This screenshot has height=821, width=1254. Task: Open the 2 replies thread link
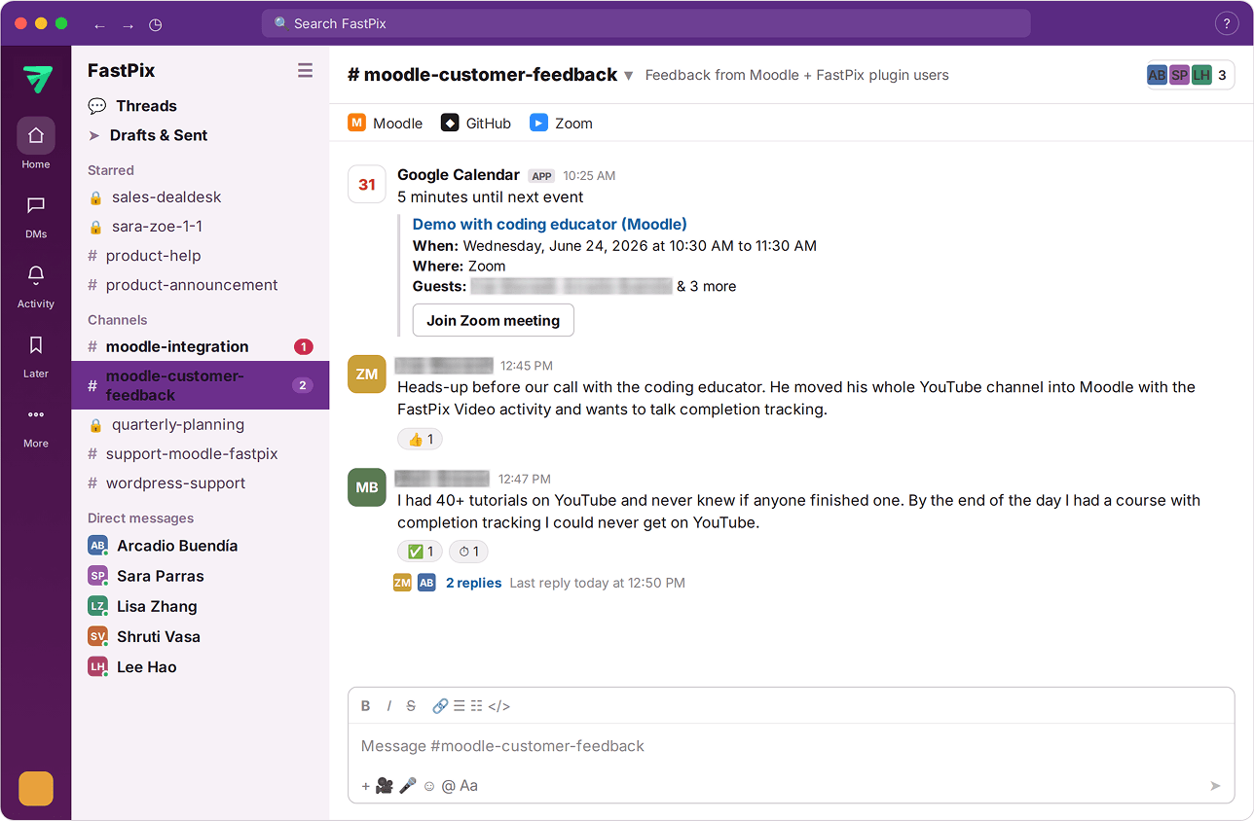tap(474, 583)
